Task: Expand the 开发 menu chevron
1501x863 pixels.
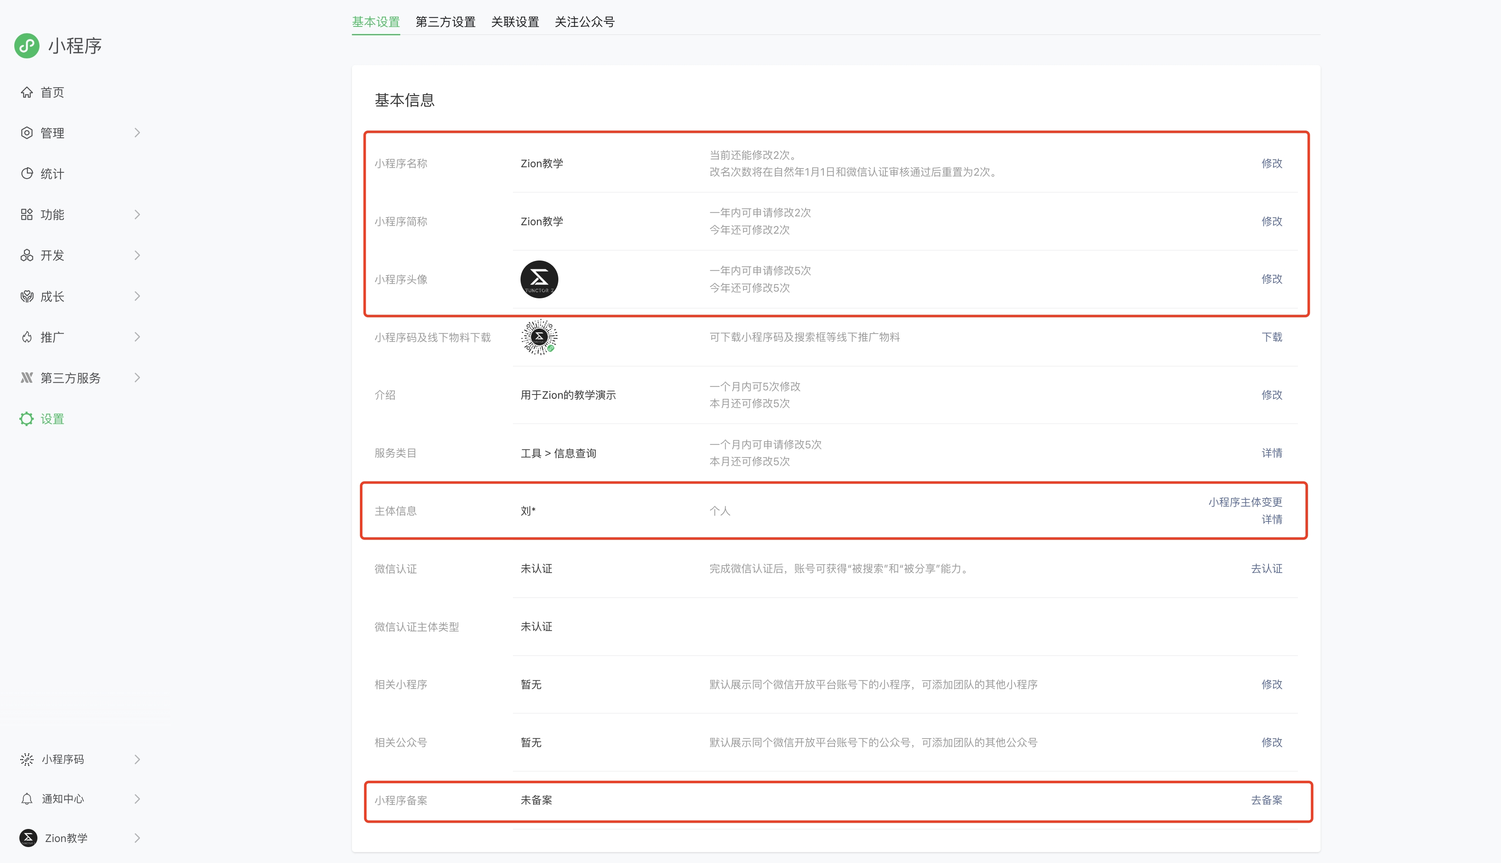Action: [137, 255]
